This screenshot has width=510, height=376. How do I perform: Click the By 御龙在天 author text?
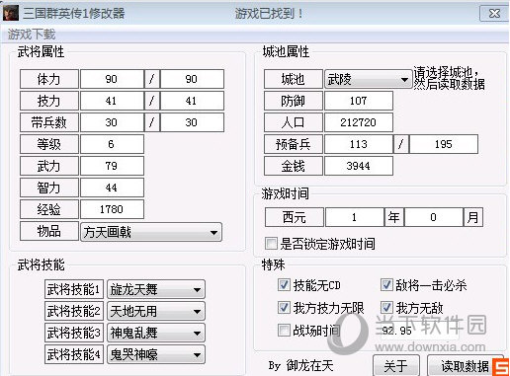[300, 365]
